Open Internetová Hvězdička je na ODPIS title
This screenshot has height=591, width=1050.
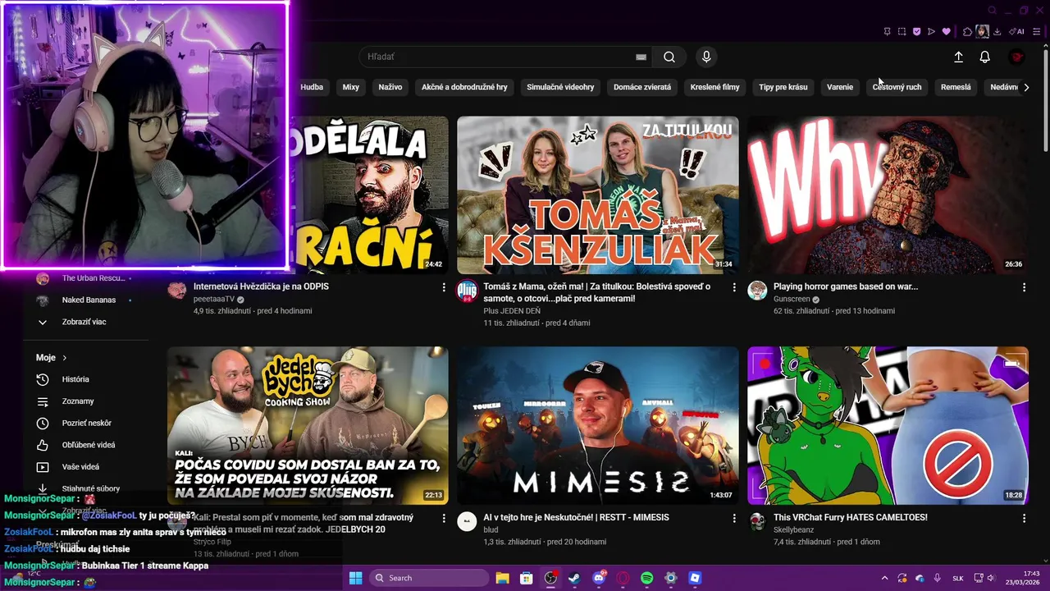pos(261,286)
